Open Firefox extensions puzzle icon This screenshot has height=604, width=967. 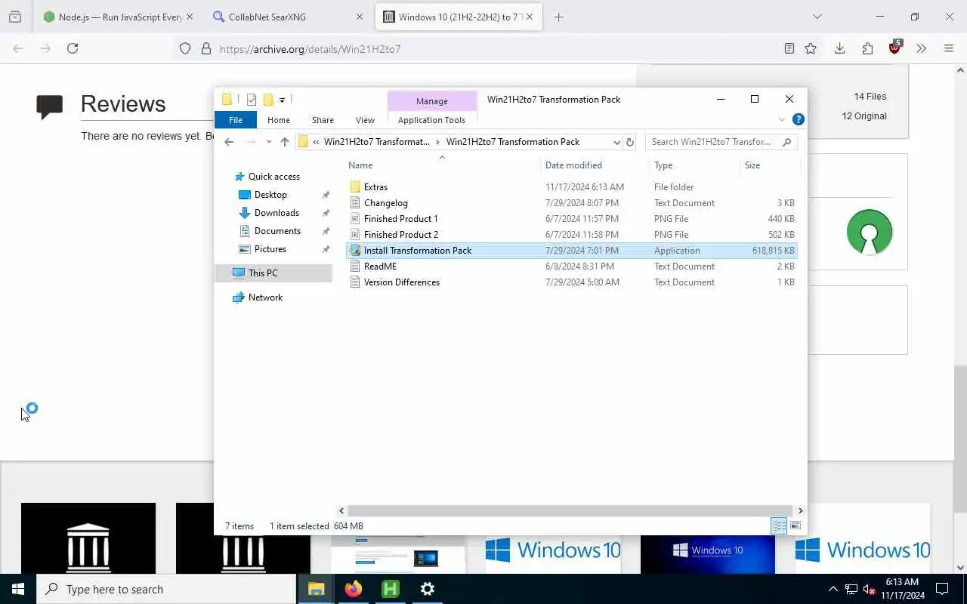[867, 48]
